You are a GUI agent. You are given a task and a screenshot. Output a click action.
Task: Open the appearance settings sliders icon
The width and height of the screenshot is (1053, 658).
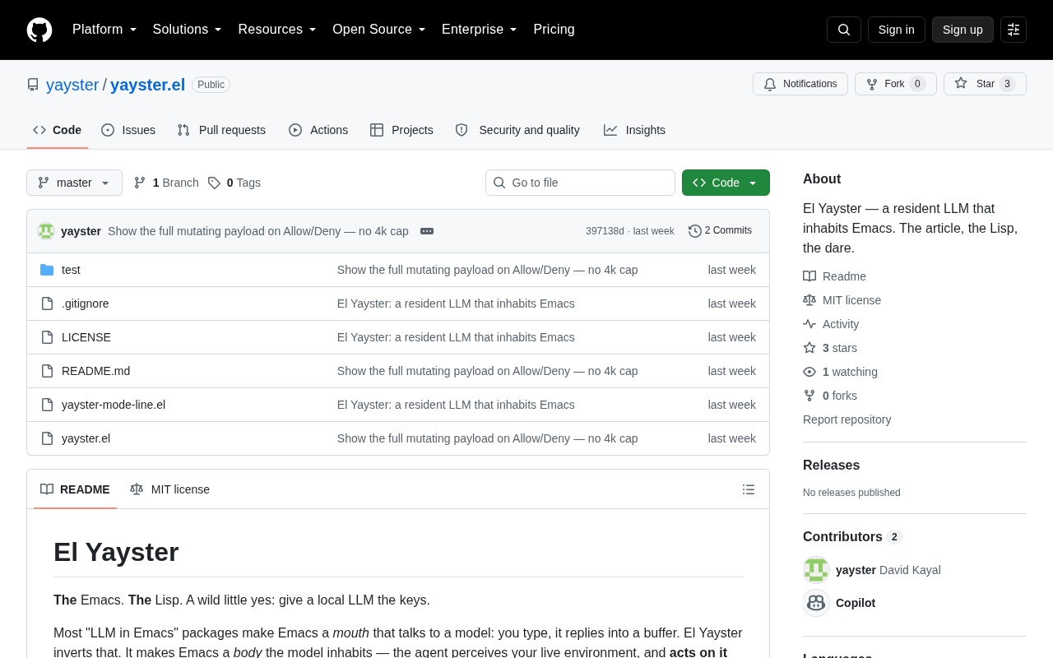click(1014, 30)
